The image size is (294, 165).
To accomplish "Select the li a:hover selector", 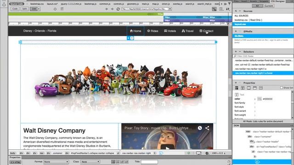I will 263,73.
